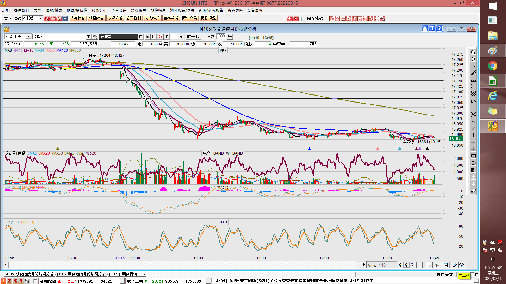Open the 客戶資料 menu
506x284 pixels.
22,10
